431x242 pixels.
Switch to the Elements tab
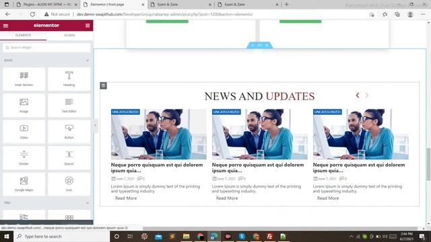pyautogui.click(x=23, y=35)
